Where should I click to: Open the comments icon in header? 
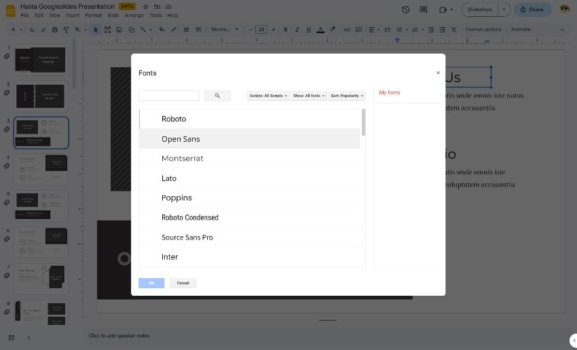tap(424, 9)
